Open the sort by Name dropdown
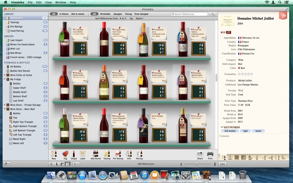The image size is (293, 183). [x=140, y=18]
